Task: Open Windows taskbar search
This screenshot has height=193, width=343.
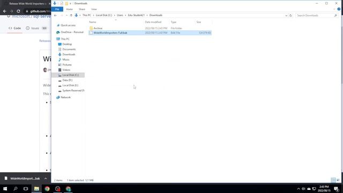Action: [x=16, y=189]
